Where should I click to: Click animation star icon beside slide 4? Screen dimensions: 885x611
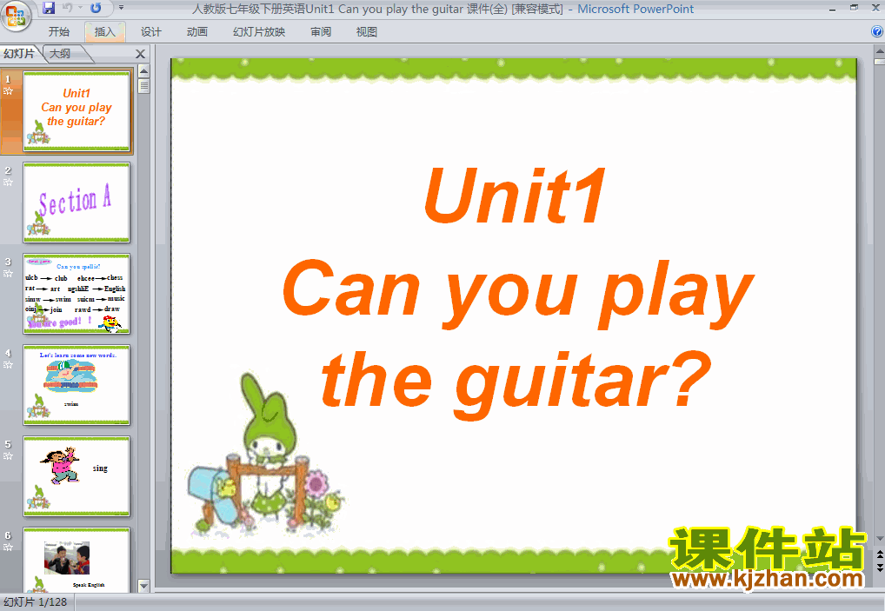click(x=8, y=365)
